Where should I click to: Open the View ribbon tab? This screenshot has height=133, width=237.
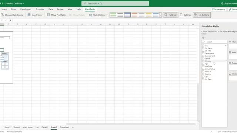(70, 9)
